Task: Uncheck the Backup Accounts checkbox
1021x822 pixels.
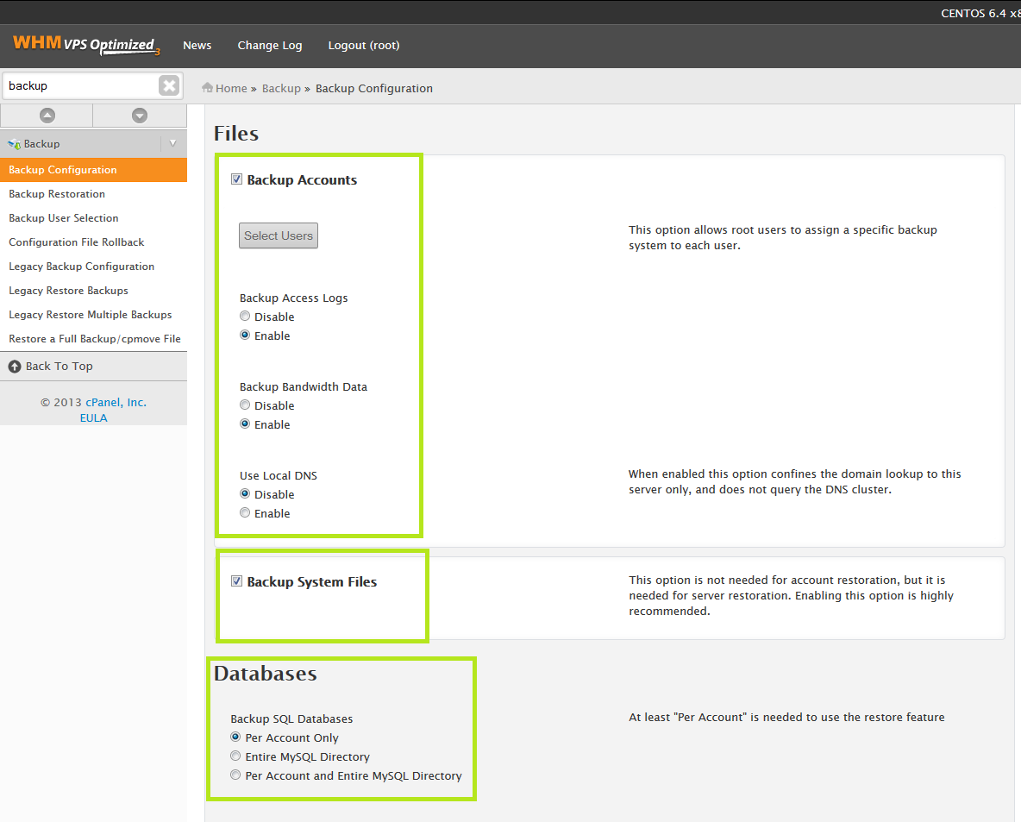Action: 237,179
